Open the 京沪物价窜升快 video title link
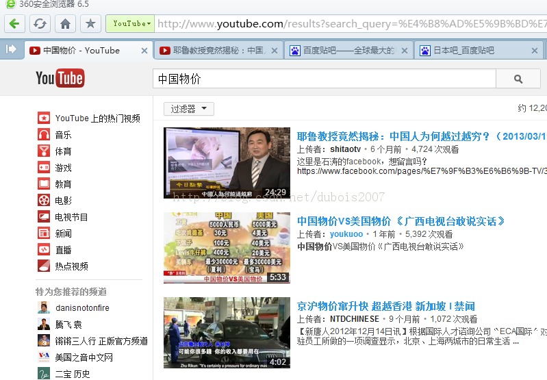The height and width of the screenshot is (380, 547). pyautogui.click(x=386, y=306)
